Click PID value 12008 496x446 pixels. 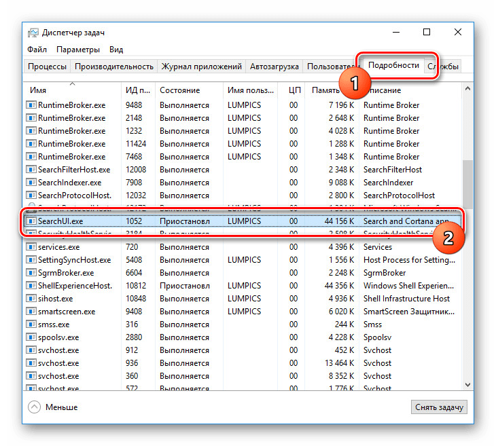point(136,170)
